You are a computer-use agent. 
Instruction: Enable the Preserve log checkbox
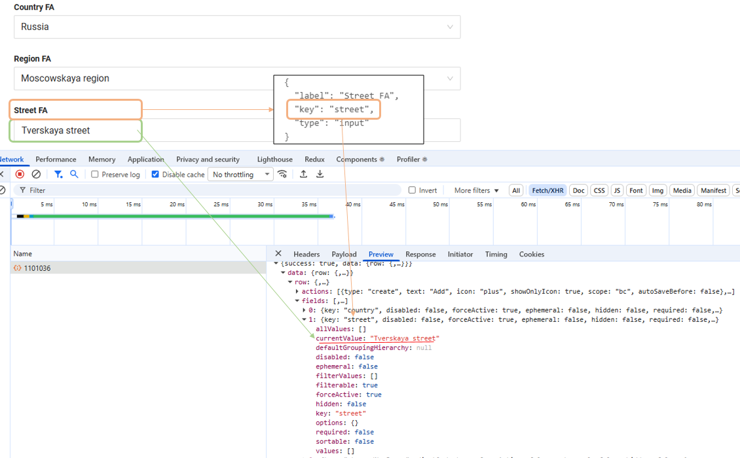[95, 175]
